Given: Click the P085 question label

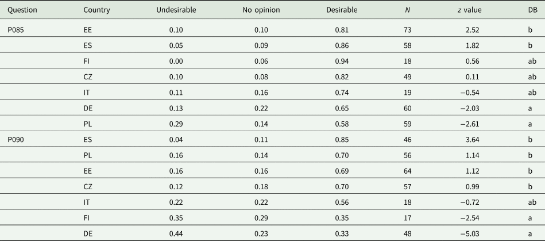Looking at the screenshot, I should (x=16, y=28).
